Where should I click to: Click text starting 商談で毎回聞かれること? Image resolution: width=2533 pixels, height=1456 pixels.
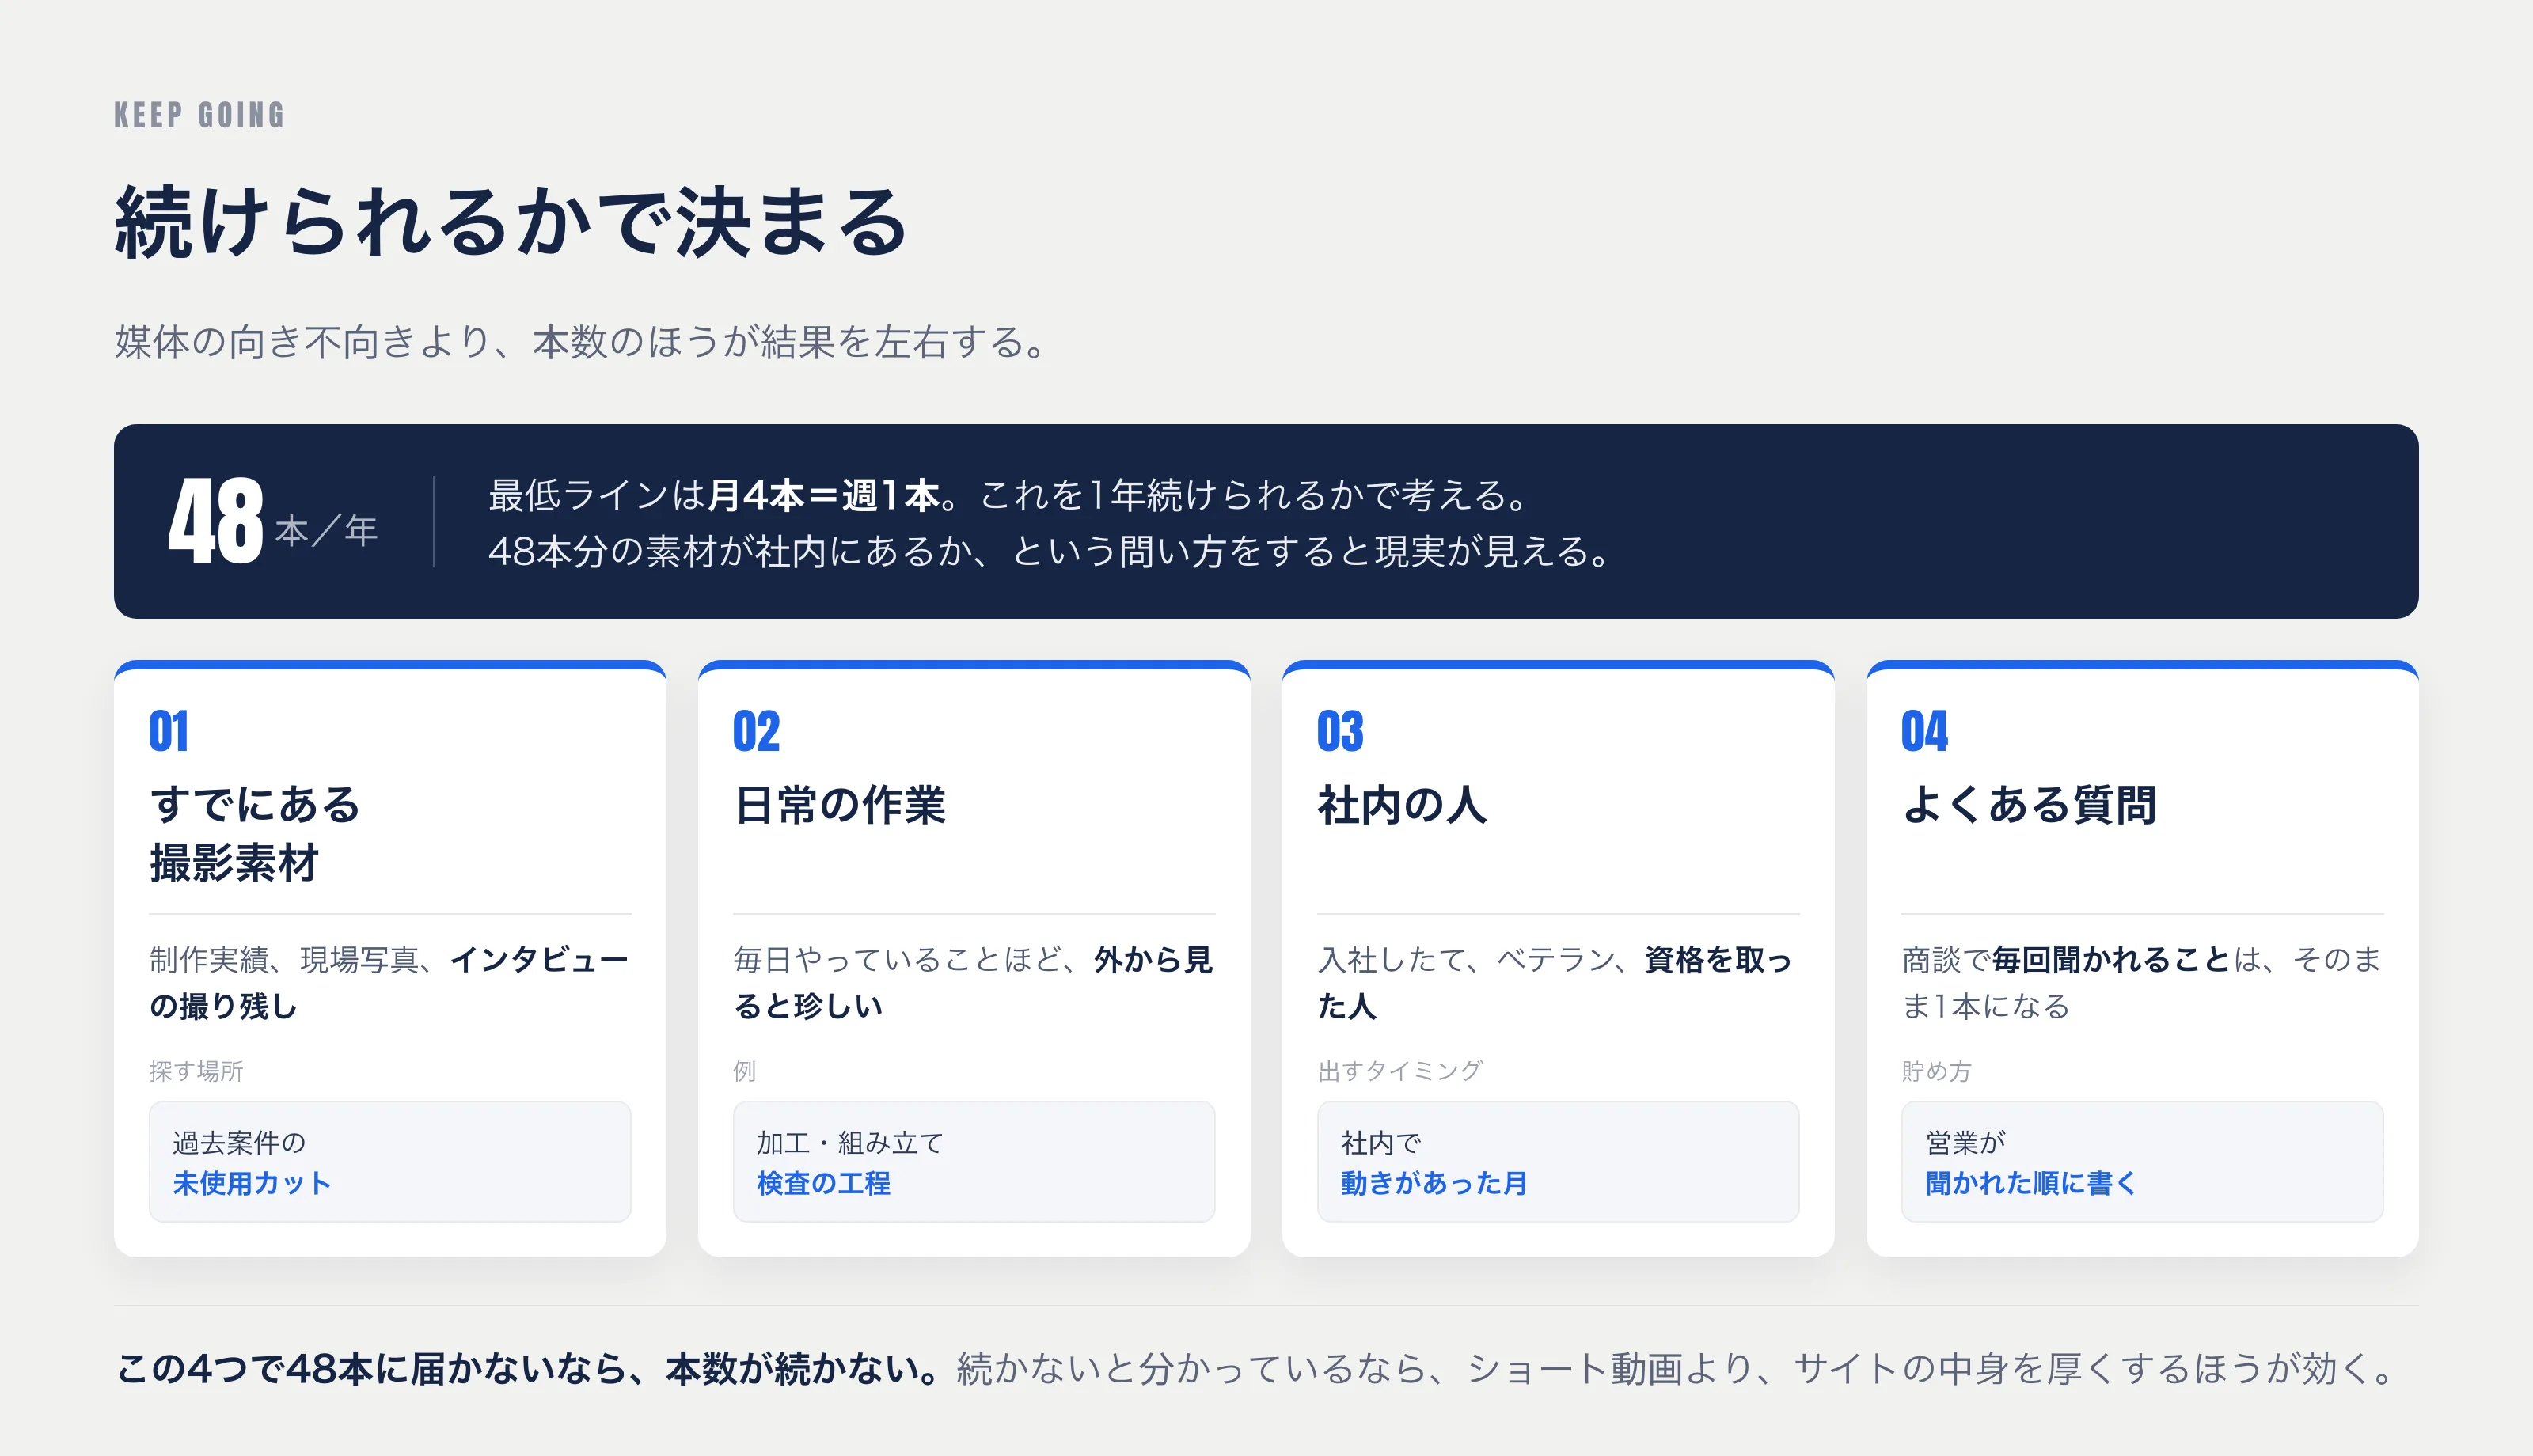[2141, 982]
